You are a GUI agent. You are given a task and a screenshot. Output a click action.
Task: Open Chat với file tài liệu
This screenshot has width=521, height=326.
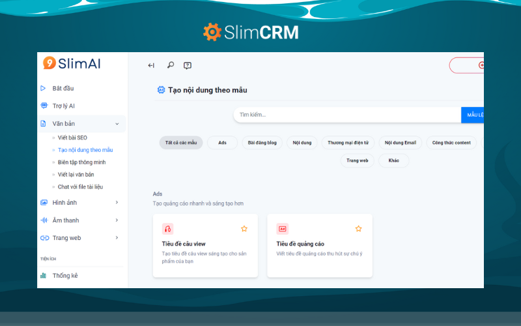(80, 187)
